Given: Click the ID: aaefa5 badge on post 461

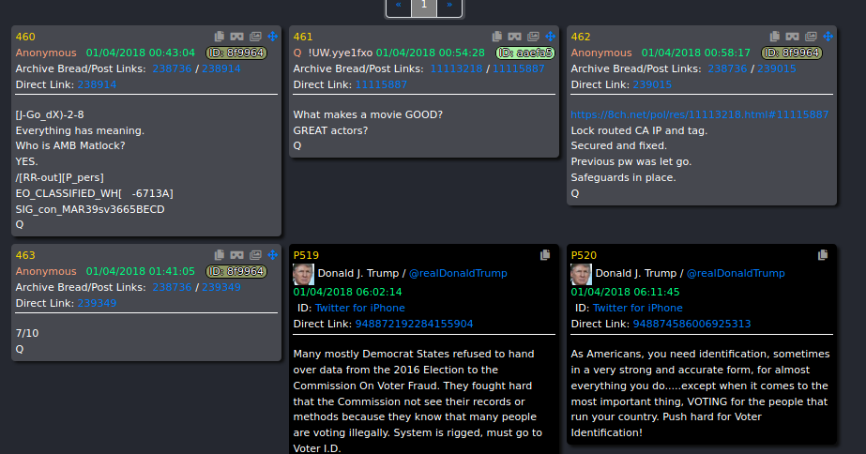Looking at the screenshot, I should [525, 53].
